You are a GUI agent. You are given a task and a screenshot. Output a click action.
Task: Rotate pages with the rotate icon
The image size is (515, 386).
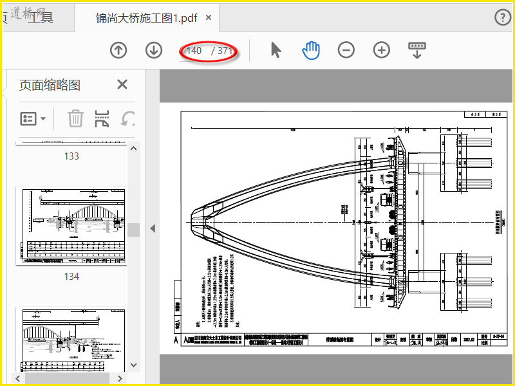(x=127, y=118)
